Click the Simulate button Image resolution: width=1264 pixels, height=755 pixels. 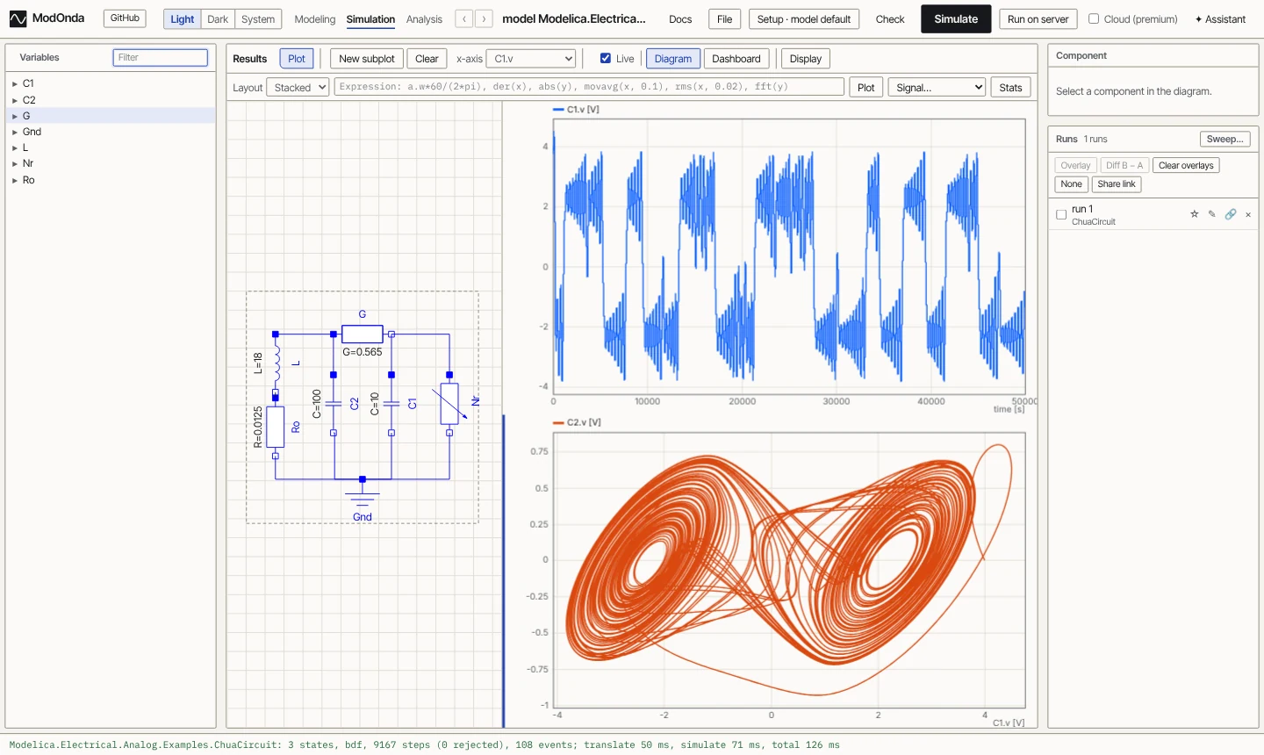click(956, 18)
